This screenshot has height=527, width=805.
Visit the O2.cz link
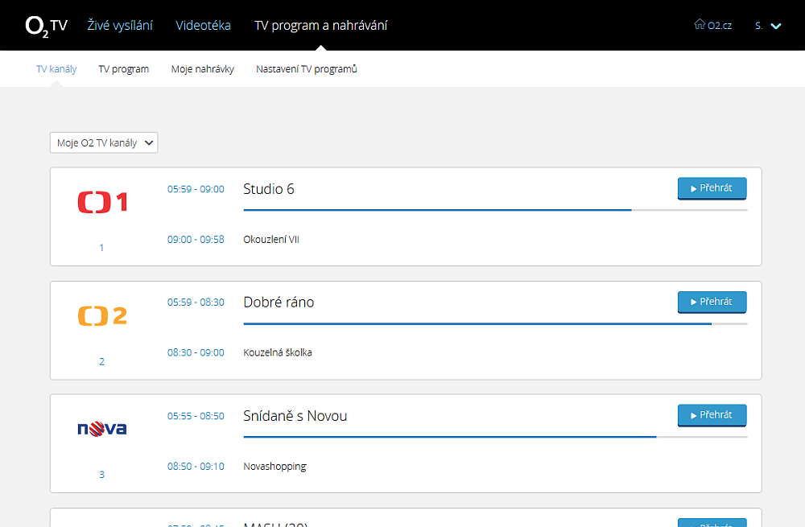click(719, 26)
